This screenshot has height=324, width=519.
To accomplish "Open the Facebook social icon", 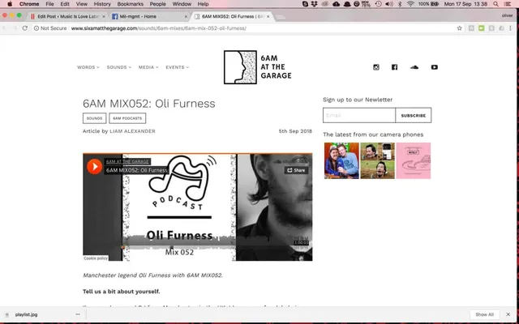I will pyautogui.click(x=394, y=67).
